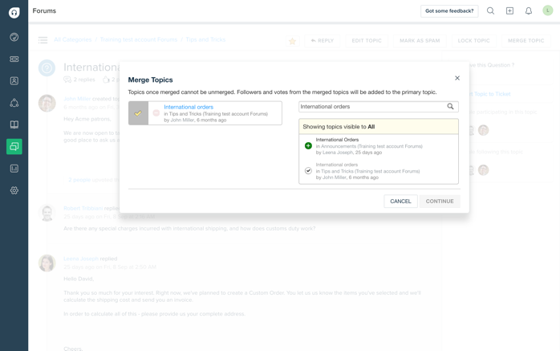
Task: Toggle the primary topic yellow checkmark
Action: coord(138,113)
